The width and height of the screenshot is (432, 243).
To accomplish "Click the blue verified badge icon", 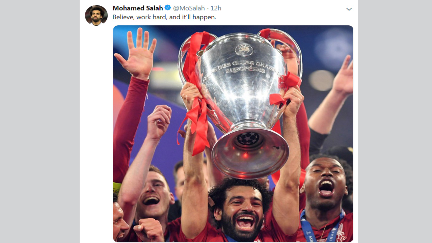I will [168, 8].
